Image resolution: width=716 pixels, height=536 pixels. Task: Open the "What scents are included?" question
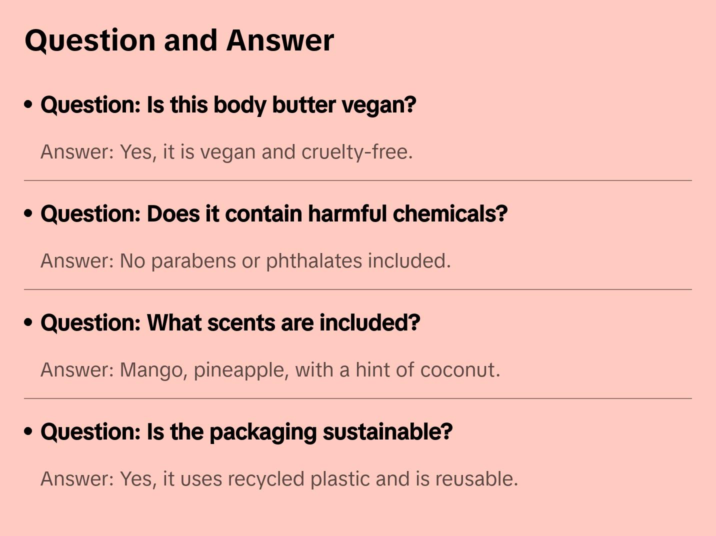coord(230,323)
